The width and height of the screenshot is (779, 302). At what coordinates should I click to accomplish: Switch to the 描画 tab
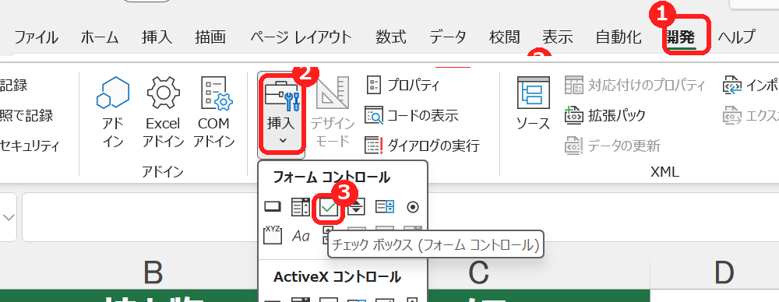click(x=210, y=37)
